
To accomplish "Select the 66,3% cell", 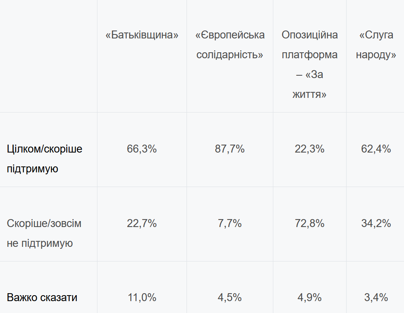I will point(142,149).
